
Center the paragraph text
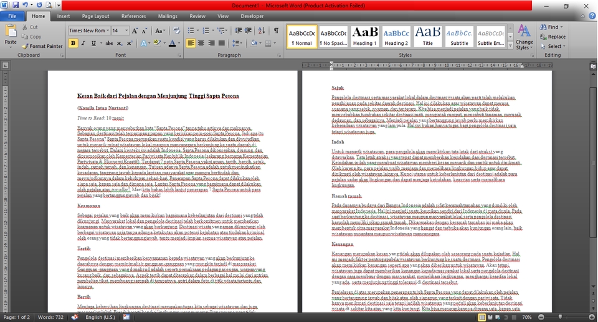click(x=201, y=43)
